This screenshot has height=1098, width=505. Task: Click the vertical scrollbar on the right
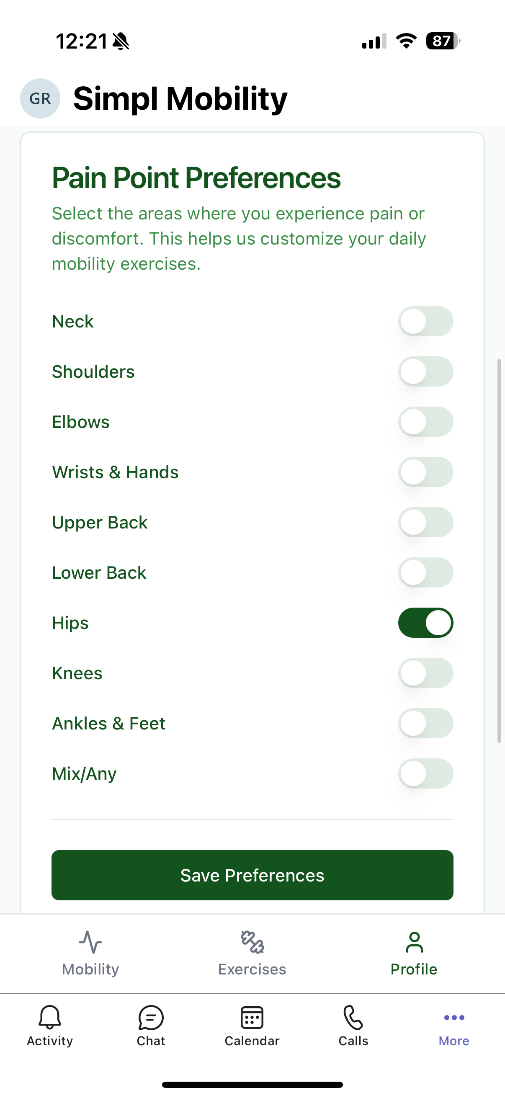[499, 551]
